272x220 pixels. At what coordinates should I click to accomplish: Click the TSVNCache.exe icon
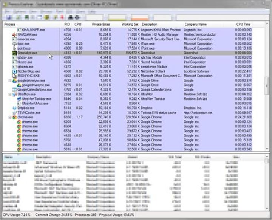(x=14, y=113)
